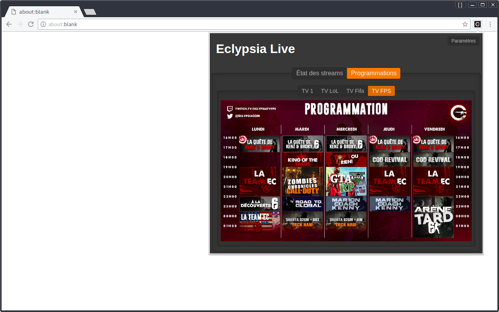Click À la Découverte show thumbnail
Image resolution: width=499 pixels, height=312 pixels.
(x=260, y=204)
